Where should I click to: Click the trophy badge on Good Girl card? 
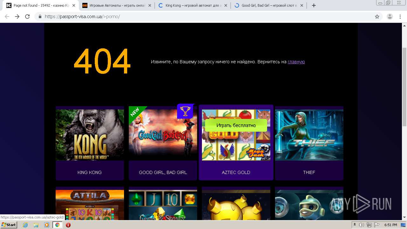pos(185,111)
